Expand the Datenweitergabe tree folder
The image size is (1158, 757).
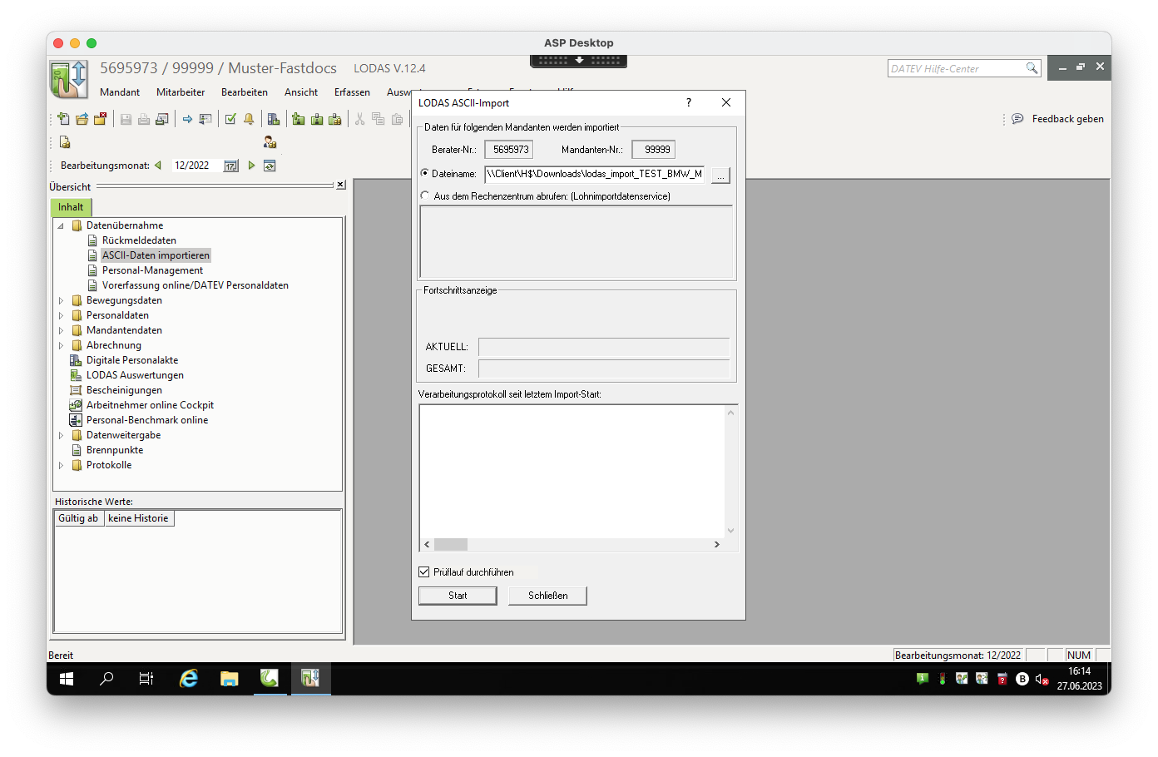pyautogui.click(x=61, y=435)
